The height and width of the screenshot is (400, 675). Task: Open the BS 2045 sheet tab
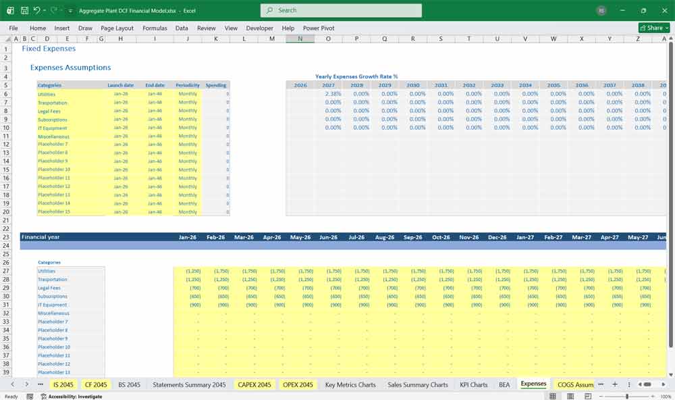coord(129,384)
